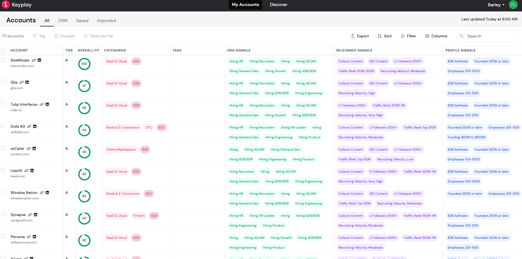Switch to the Saved tab
Image resolution: width=522 pixels, height=259 pixels.
click(82, 21)
